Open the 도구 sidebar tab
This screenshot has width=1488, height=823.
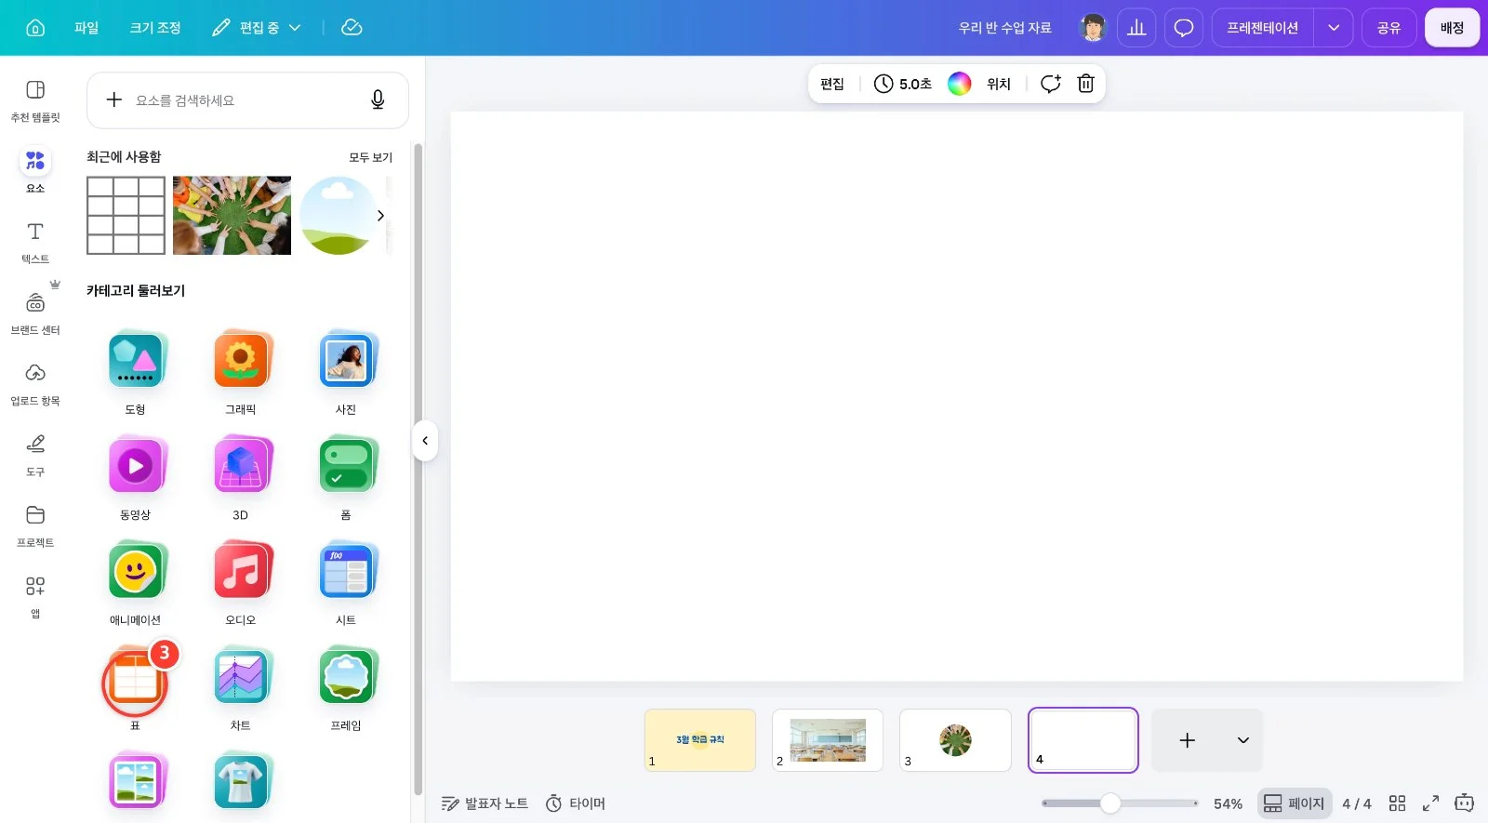35,456
